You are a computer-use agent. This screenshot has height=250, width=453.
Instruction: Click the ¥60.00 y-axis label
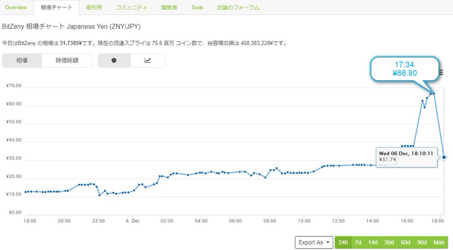pyautogui.click(x=14, y=104)
